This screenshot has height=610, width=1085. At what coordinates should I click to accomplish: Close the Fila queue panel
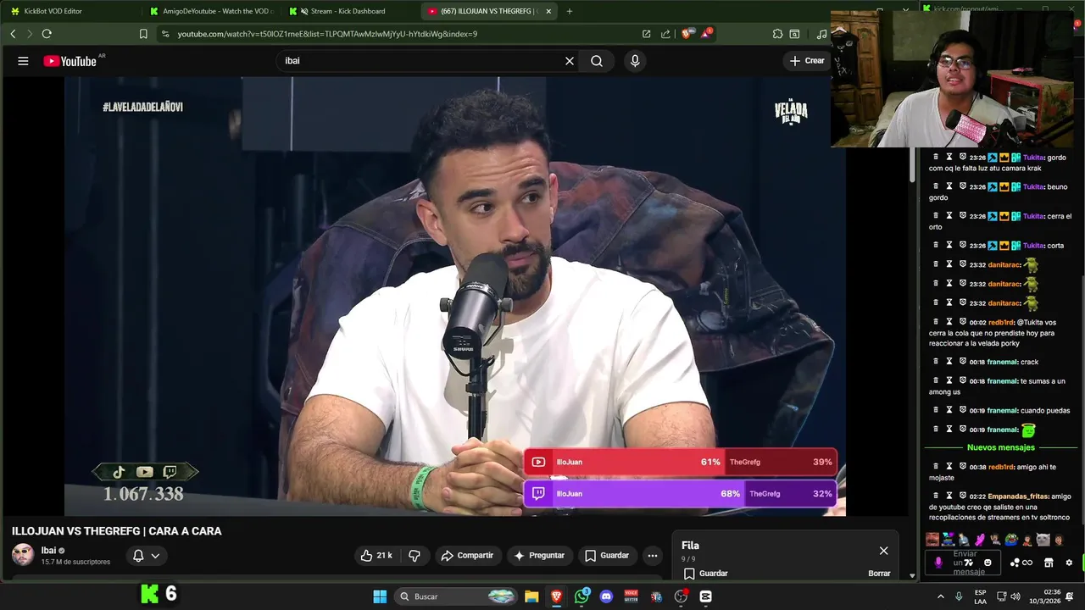pos(883,551)
